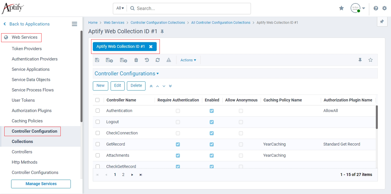Open Service Data Objects in sidebar

(x=31, y=80)
